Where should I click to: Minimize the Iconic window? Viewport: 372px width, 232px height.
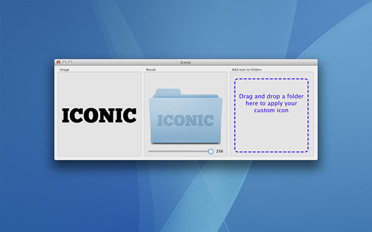pyautogui.click(x=64, y=62)
